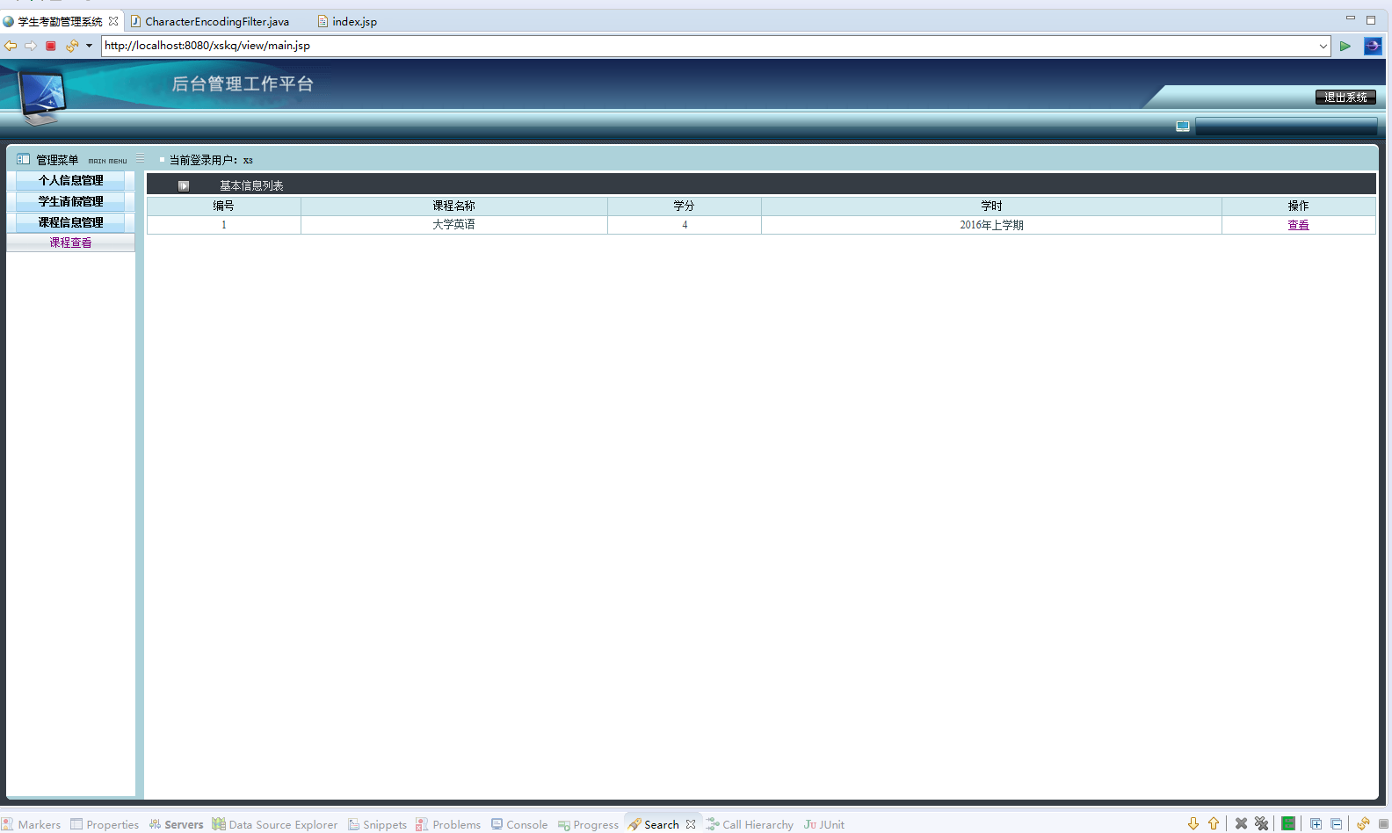
Task: Select the Search view tab
Action: point(654,824)
